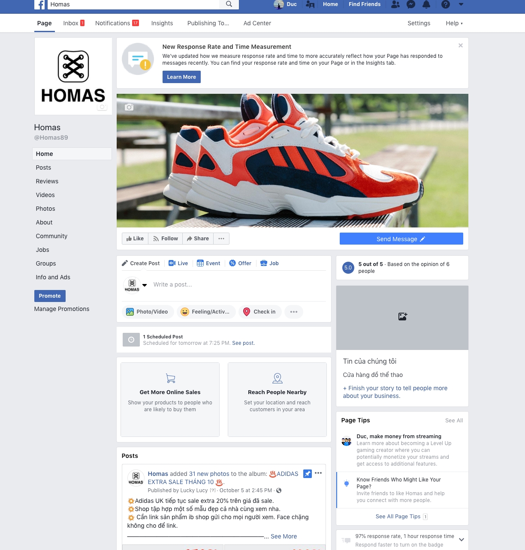Click the Follow button

point(166,239)
